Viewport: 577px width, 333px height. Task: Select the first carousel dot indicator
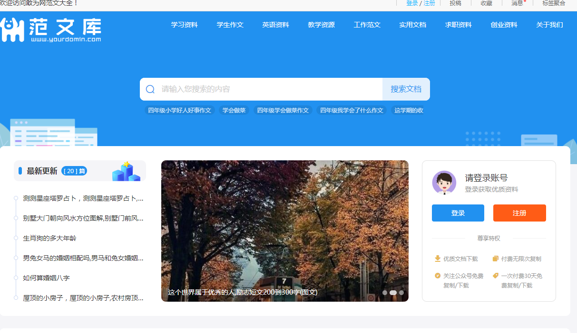point(385,293)
